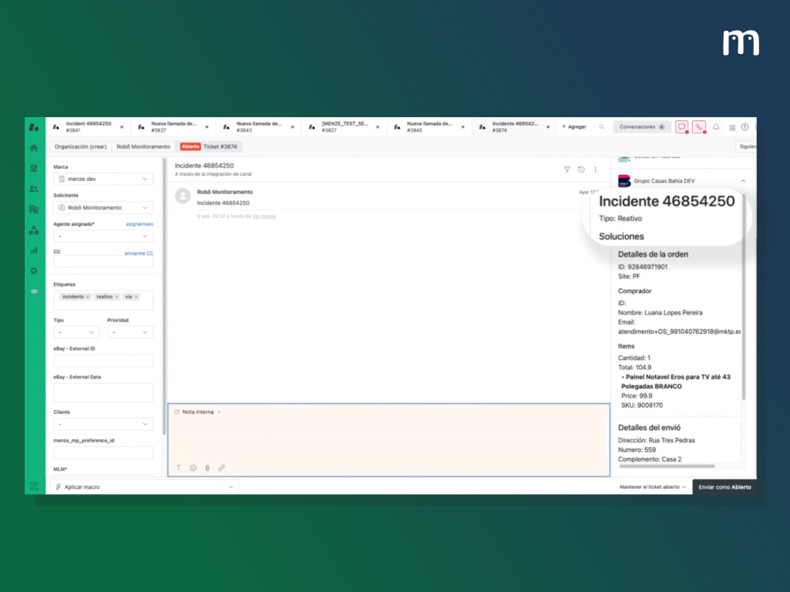The image size is (790, 592).
Task: Open the Aplicar macro dropdown
Action: (144, 487)
